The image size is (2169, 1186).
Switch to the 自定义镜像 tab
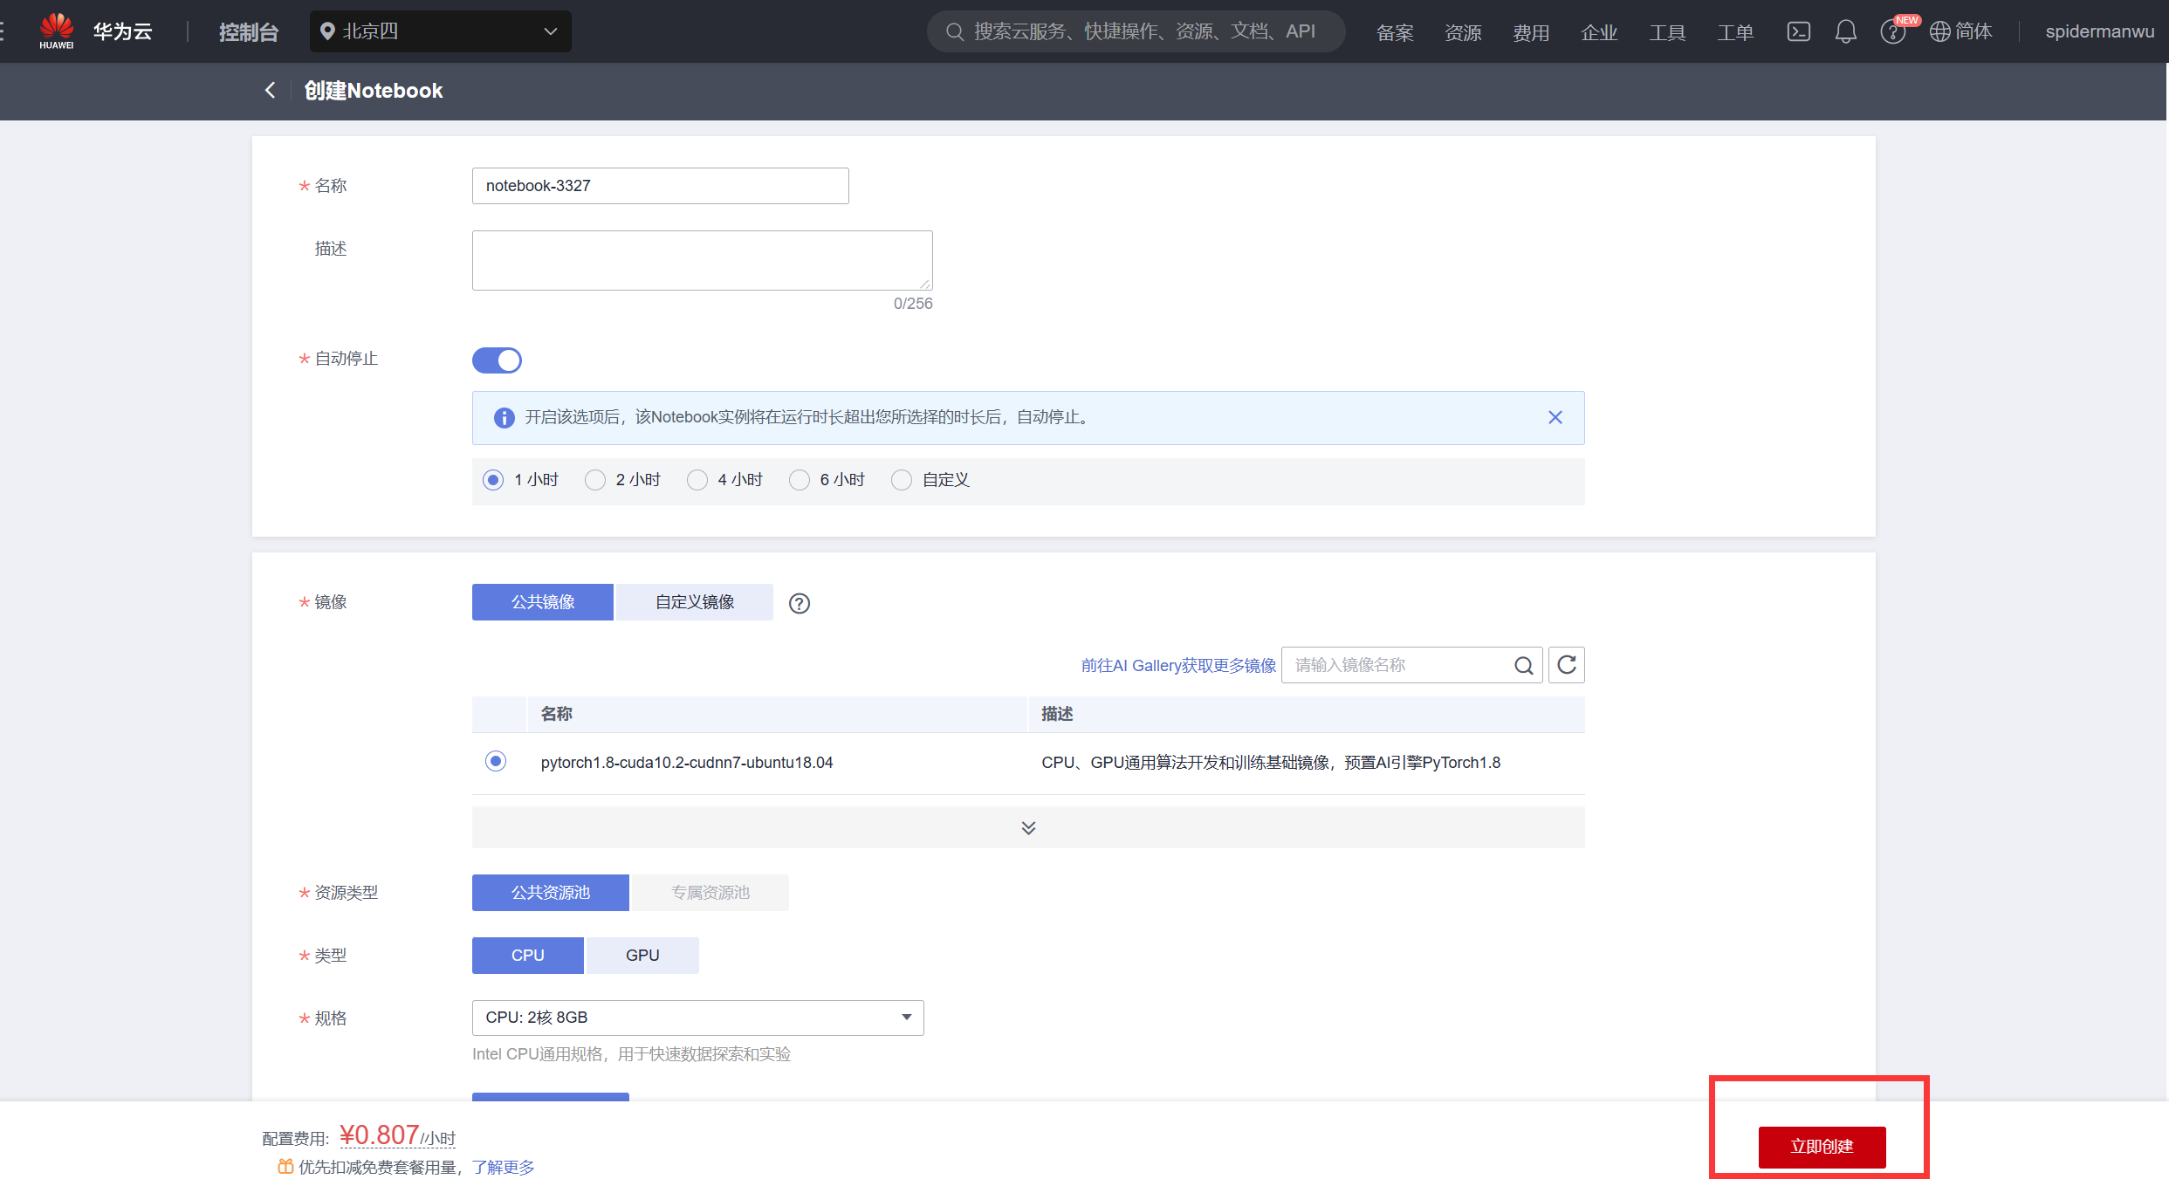click(x=694, y=602)
